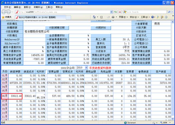Click the Print icon in command bar

tap(113, 17)
